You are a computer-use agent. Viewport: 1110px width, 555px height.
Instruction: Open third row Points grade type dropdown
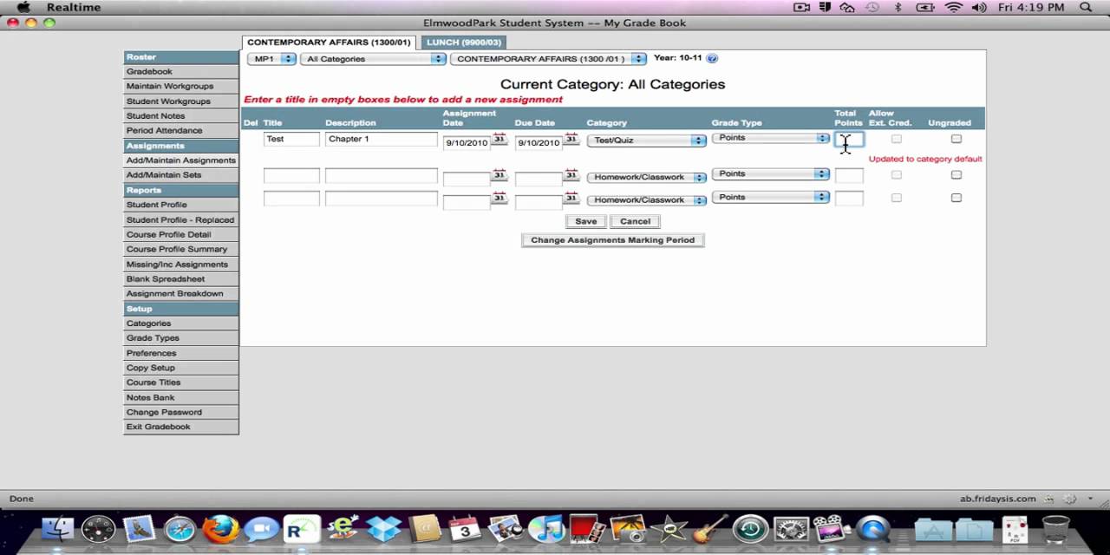pos(771,197)
